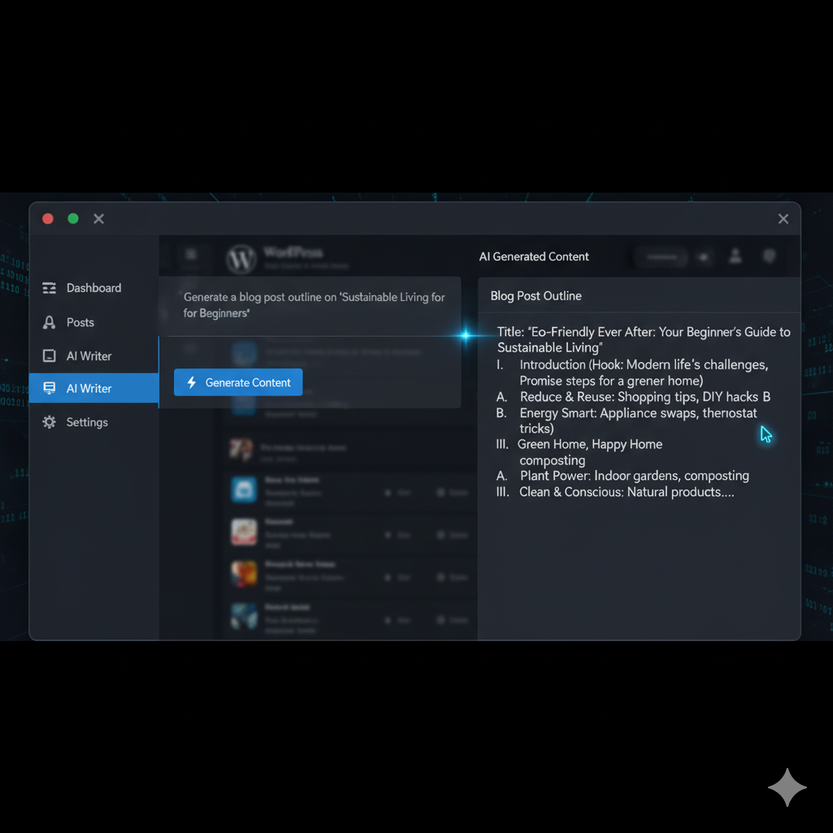
Task: Click the prompt field about Sustainable Living
Action: pos(313,305)
